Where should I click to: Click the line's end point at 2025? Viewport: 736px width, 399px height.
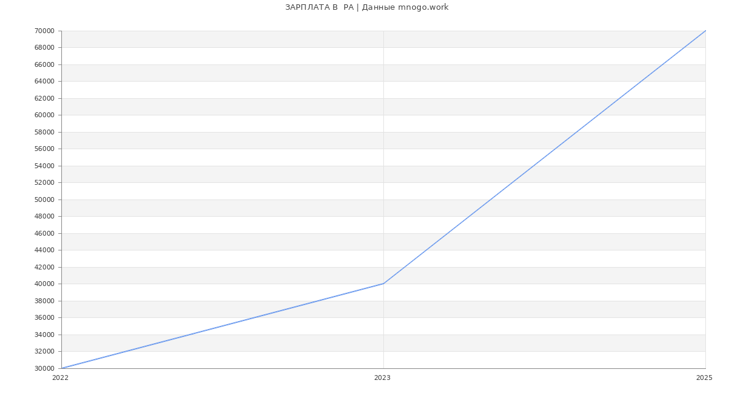point(705,31)
